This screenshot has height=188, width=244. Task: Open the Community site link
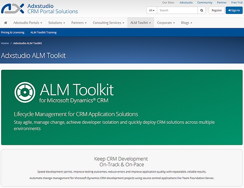coord(205,2)
